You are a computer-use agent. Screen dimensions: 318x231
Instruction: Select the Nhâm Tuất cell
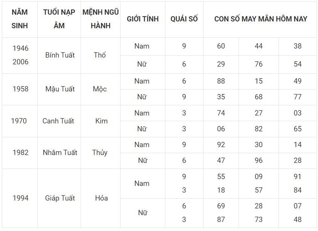point(60,153)
